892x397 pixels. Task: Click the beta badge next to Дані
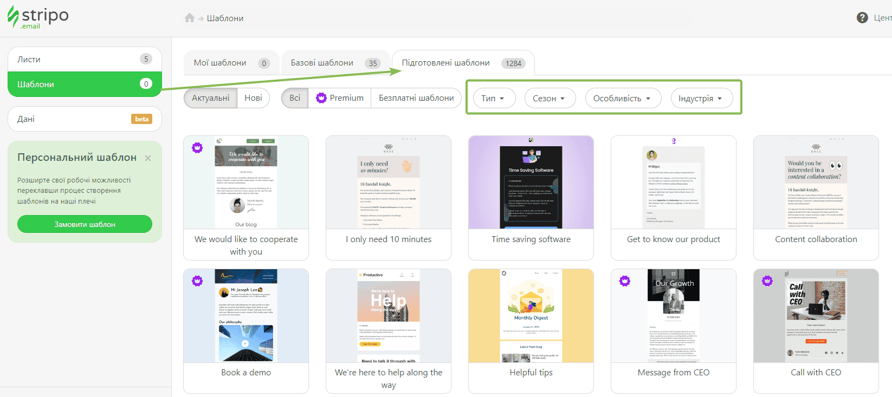pos(141,119)
